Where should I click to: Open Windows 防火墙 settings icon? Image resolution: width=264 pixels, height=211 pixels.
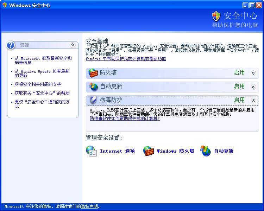pyautogui.click(x=149, y=151)
